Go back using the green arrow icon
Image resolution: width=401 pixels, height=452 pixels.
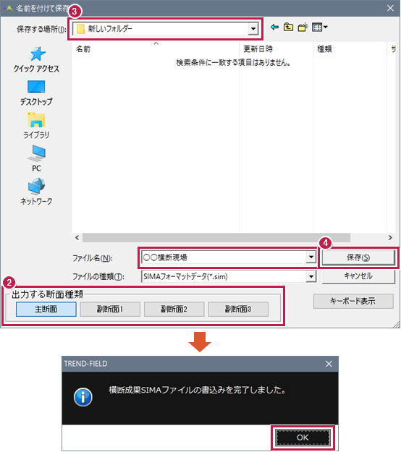[274, 27]
